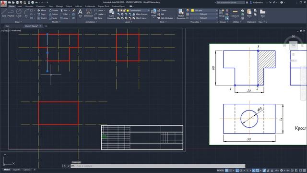Click Match Properties tool
This screenshot has width=307, height=173.
(181, 14)
